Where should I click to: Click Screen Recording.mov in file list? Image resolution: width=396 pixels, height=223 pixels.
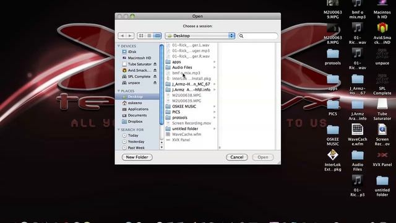[191, 123]
